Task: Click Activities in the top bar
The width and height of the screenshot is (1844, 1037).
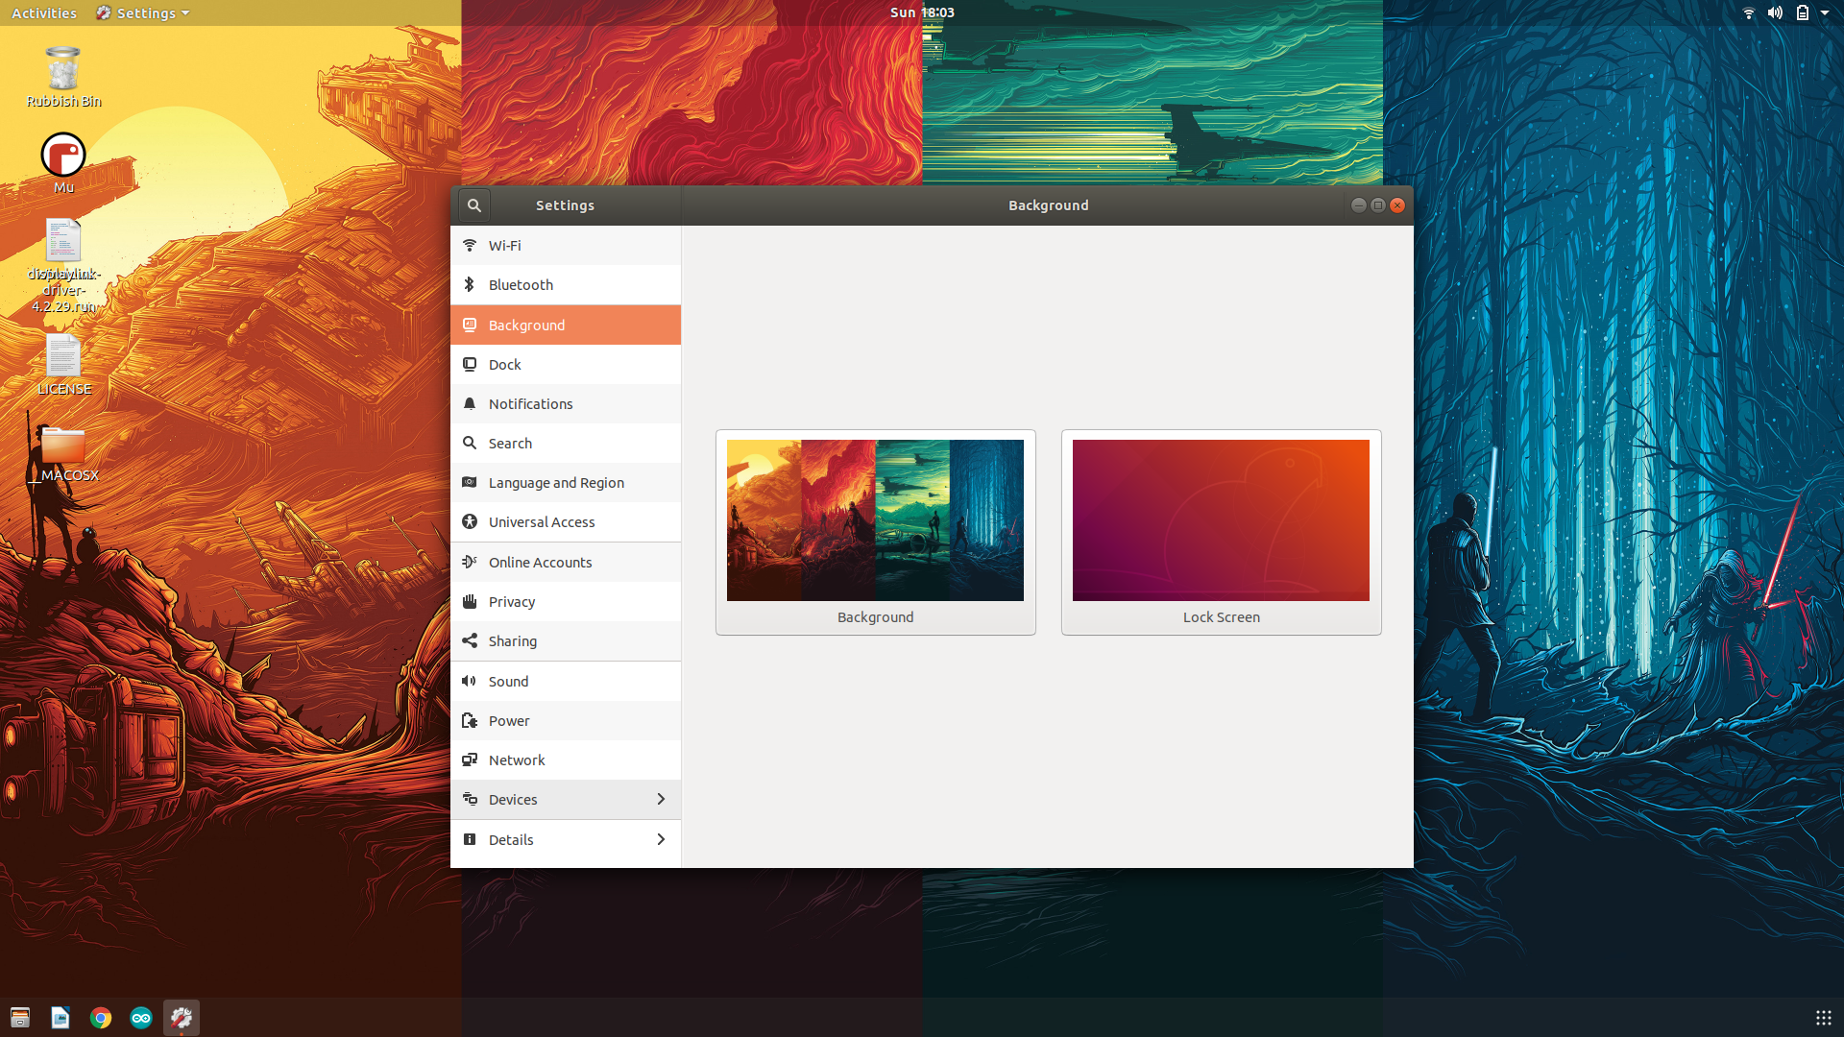Action: pos(44,12)
